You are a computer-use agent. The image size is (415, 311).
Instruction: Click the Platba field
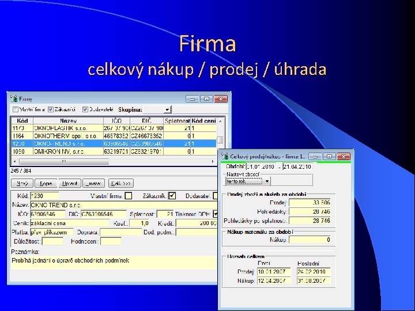point(52,232)
